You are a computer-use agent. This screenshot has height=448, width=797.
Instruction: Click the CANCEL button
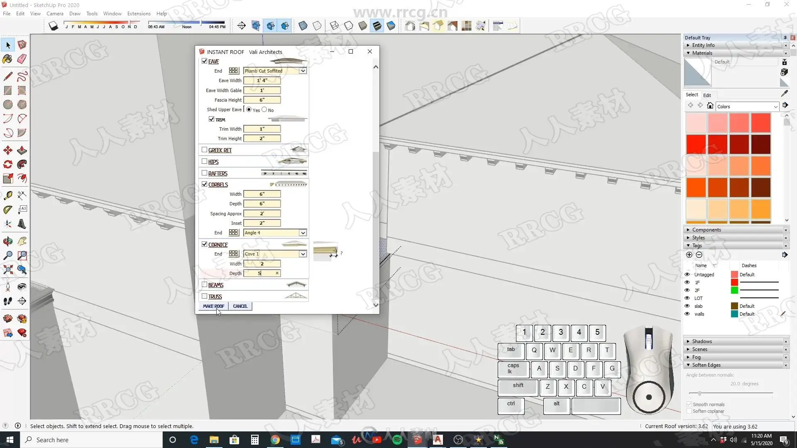(240, 306)
